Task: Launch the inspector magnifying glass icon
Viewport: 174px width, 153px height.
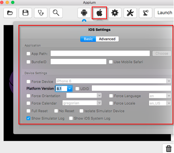Action: pyautogui.click(x=56, y=13)
